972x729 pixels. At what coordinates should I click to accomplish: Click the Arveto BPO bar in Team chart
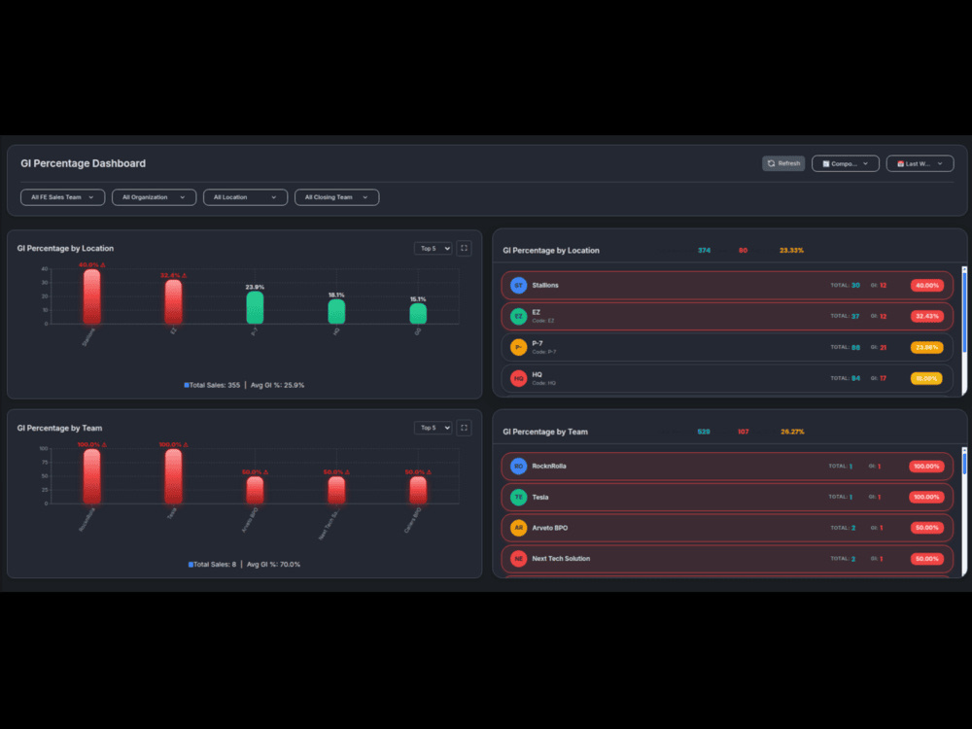[255, 490]
